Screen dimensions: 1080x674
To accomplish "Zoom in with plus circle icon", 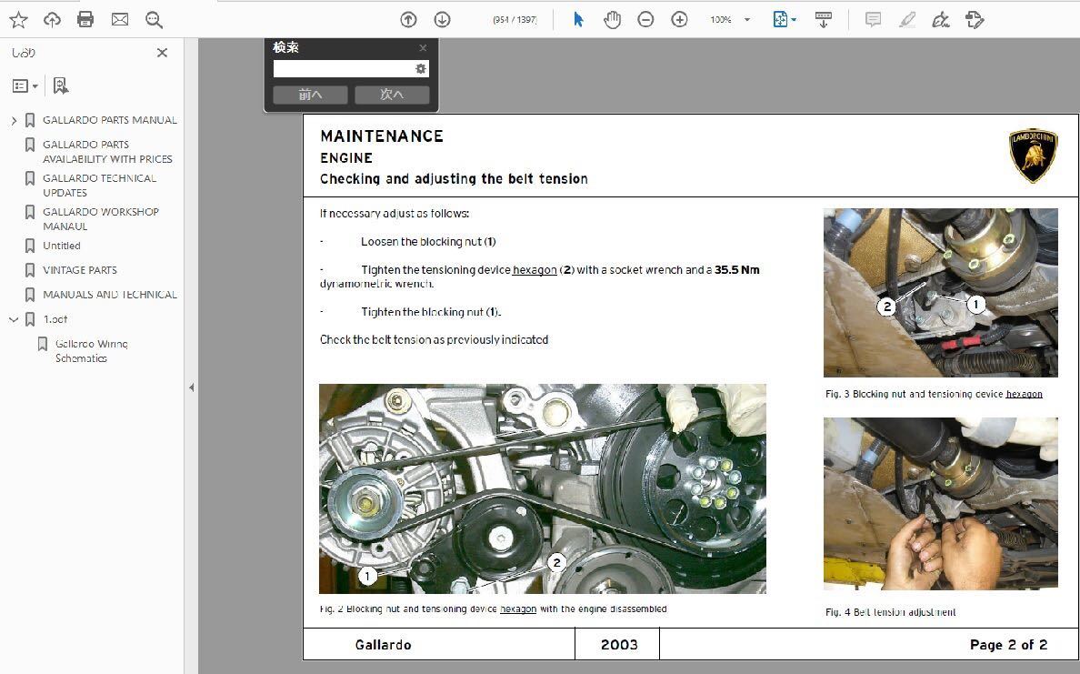I will pos(679,20).
